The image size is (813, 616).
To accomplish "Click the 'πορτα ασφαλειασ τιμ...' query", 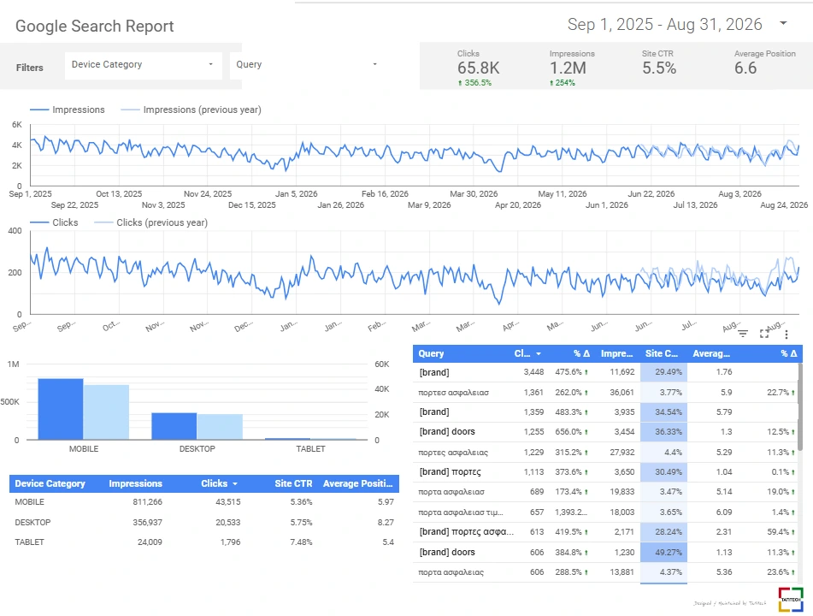I will coord(461,512).
